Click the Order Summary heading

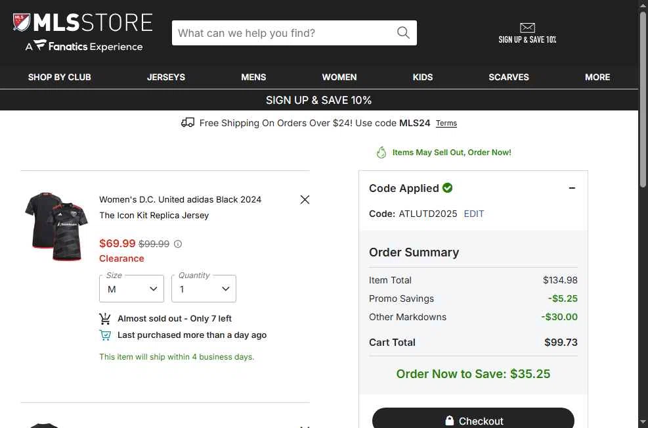coord(414,252)
